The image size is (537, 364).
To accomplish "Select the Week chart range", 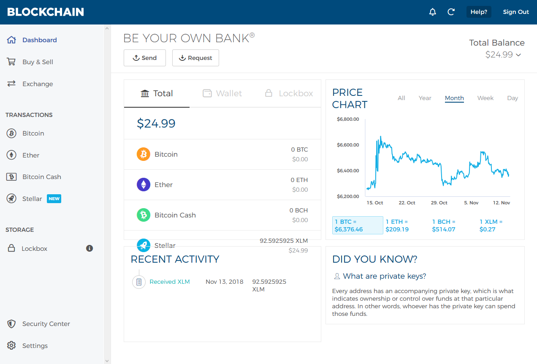I will (485, 98).
